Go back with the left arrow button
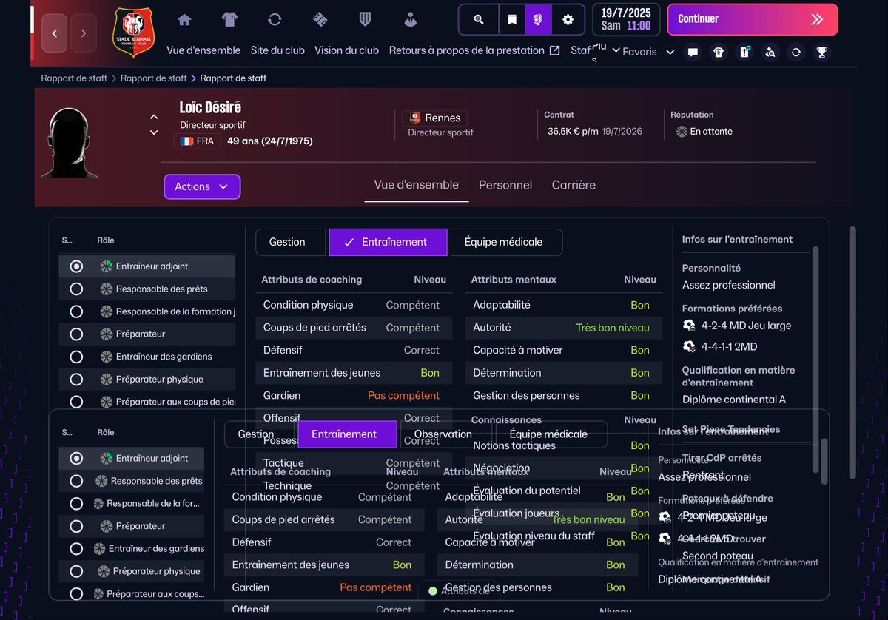The width and height of the screenshot is (888, 620). point(55,33)
